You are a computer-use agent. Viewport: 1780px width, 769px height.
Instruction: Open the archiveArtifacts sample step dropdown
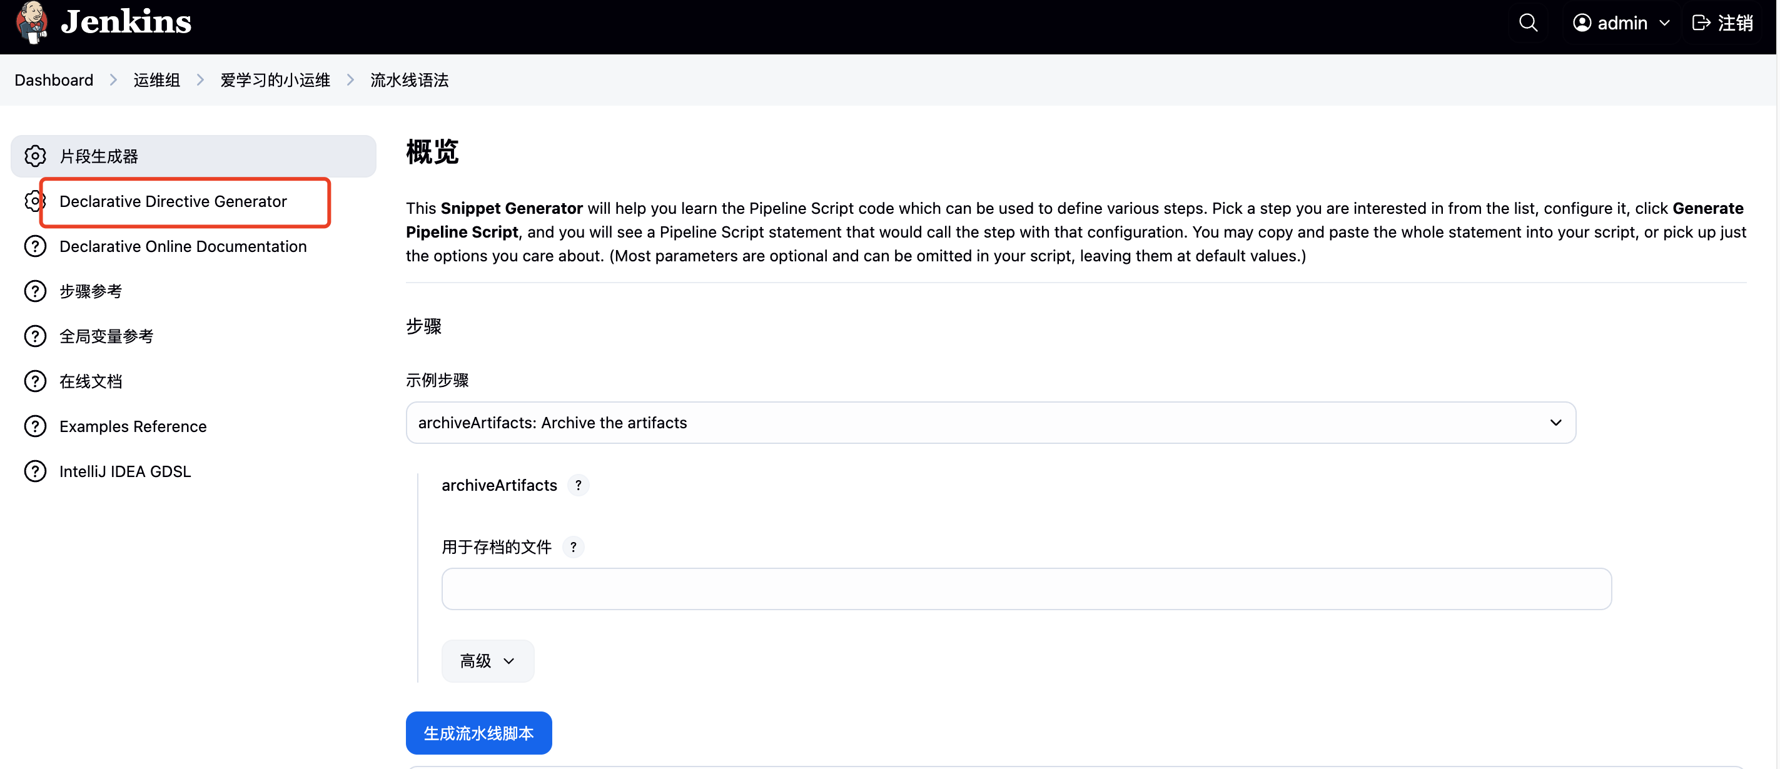tap(990, 423)
